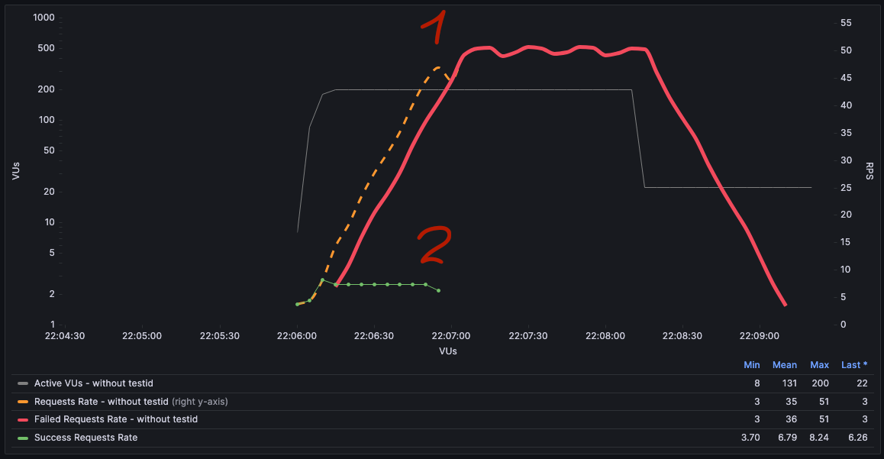
Task: Isolate Requests Rate - without testid series
Action: (101, 402)
